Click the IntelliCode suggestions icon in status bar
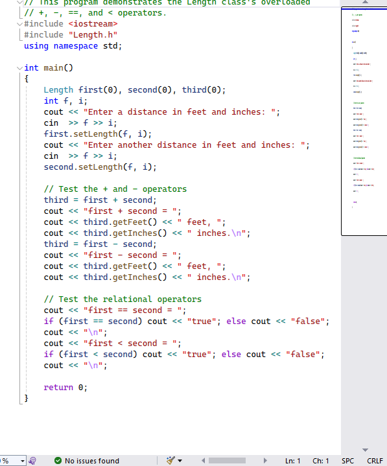The width and height of the screenshot is (387, 466). (32, 461)
